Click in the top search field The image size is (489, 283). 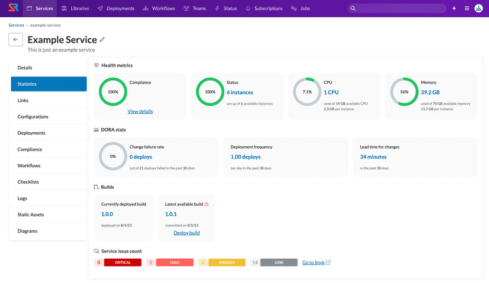pos(397,8)
